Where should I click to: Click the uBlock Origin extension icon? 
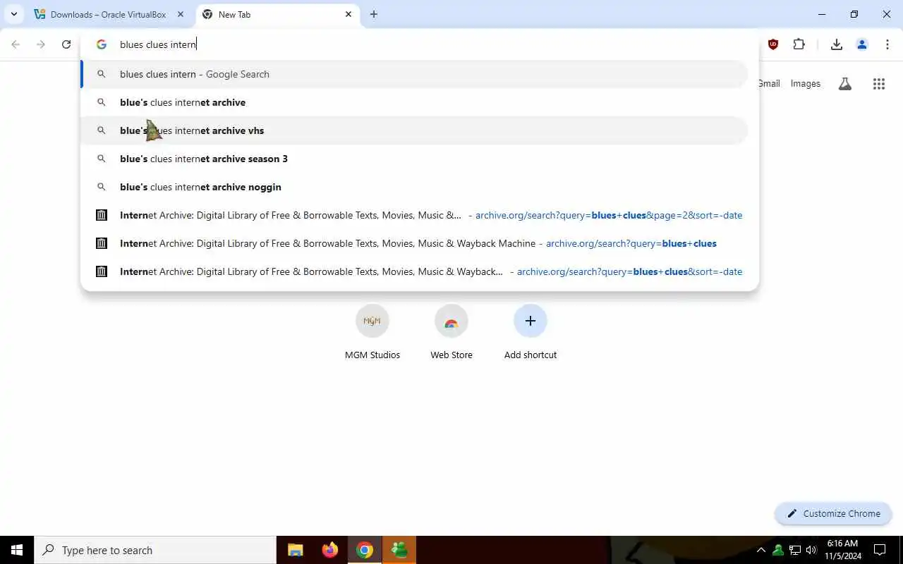pos(773,44)
